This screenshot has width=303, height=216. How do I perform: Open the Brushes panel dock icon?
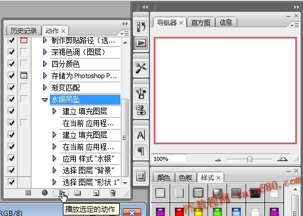coord(141,94)
